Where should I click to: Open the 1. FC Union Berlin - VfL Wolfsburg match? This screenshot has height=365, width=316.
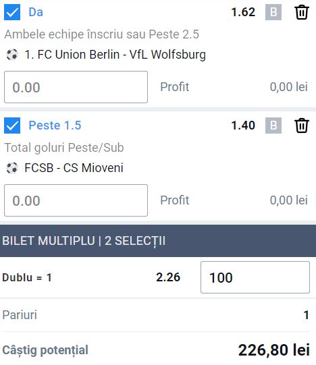(x=115, y=55)
